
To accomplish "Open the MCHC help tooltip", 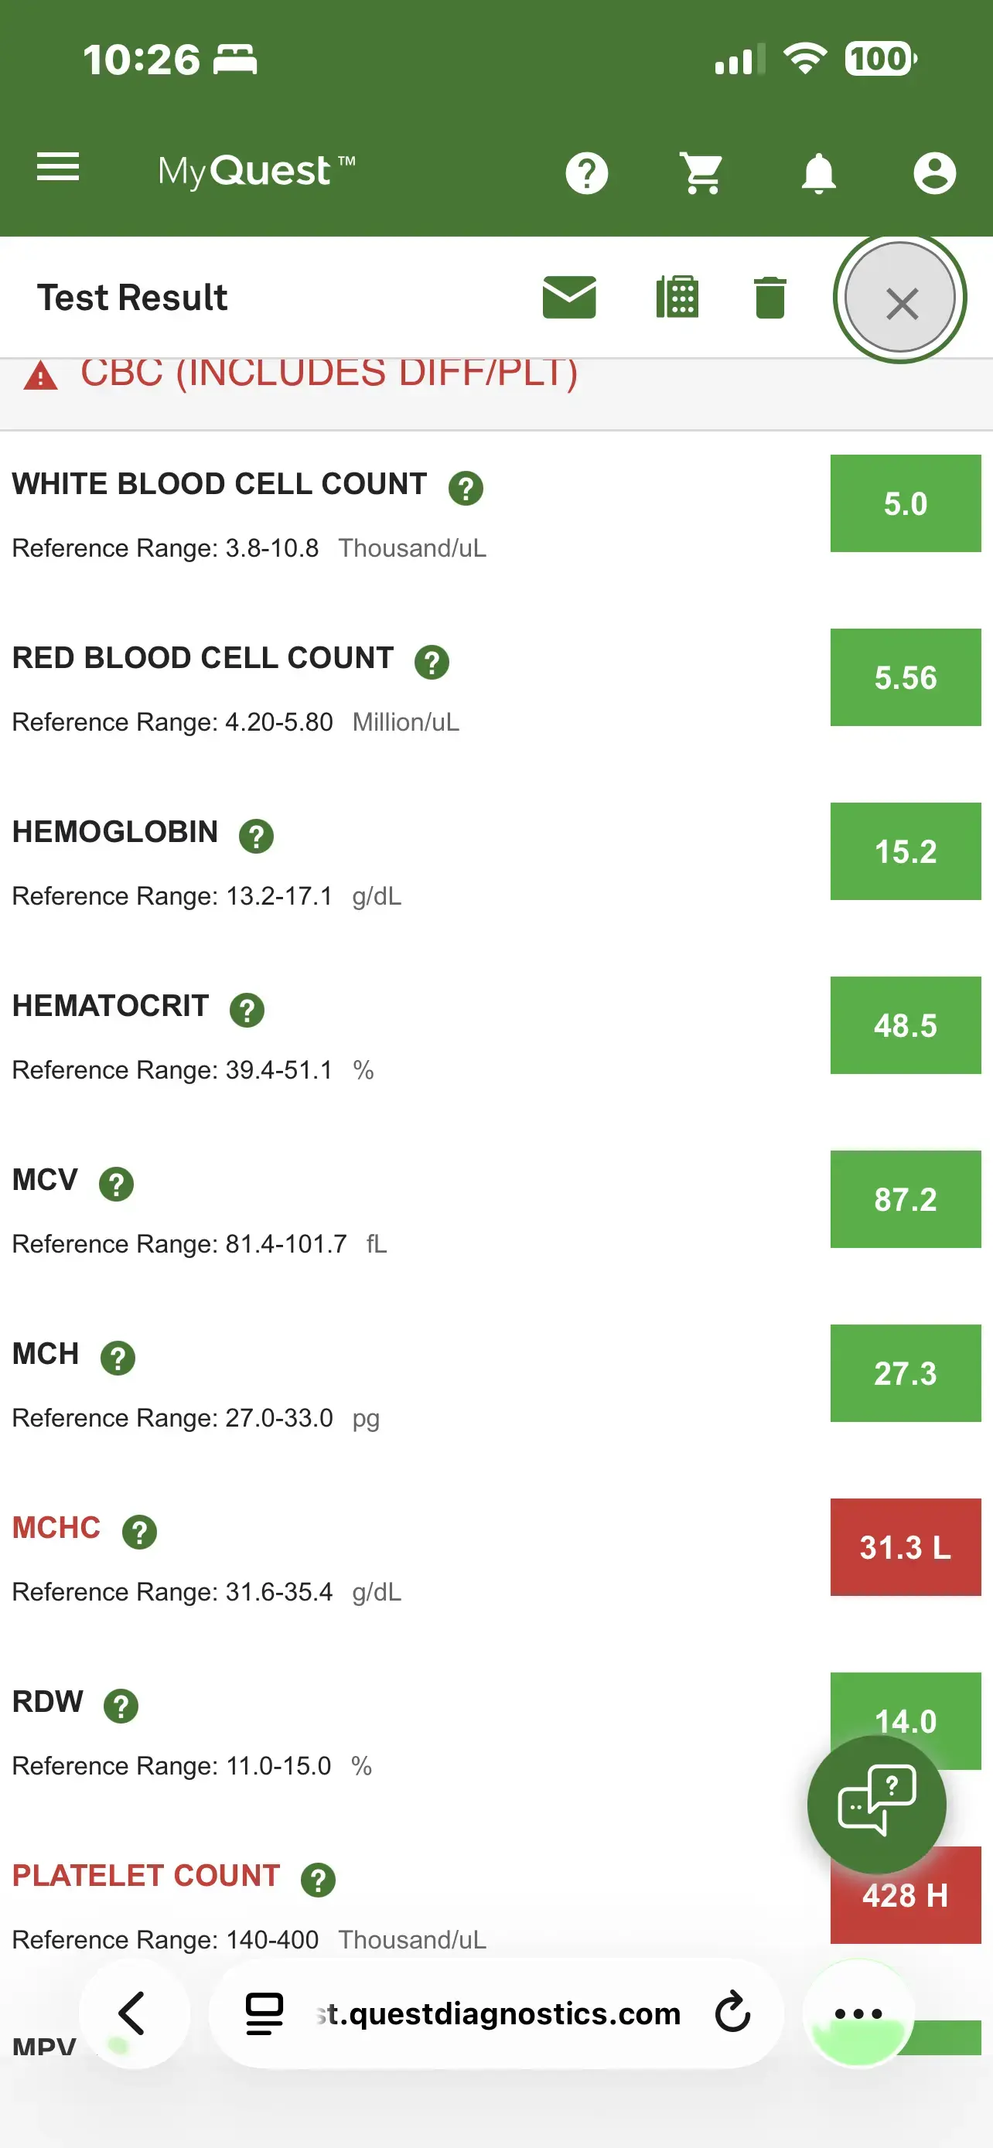I will click(x=139, y=1532).
